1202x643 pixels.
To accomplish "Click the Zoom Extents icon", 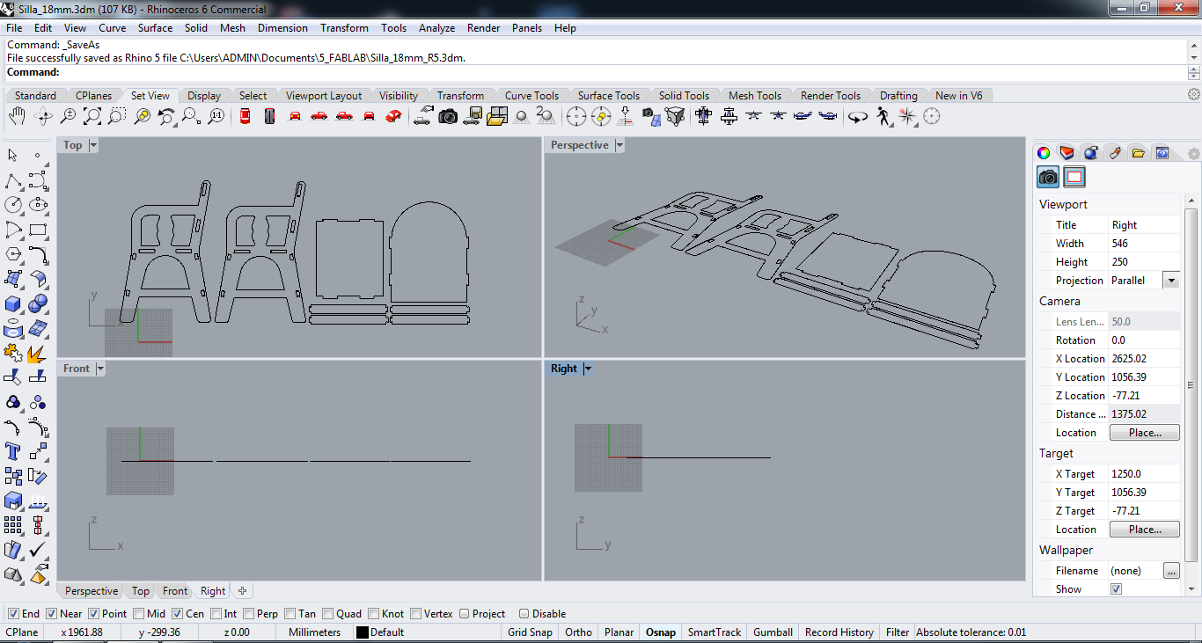I will (x=92, y=116).
